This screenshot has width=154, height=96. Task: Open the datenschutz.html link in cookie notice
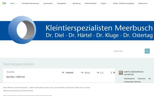tap(28, 95)
